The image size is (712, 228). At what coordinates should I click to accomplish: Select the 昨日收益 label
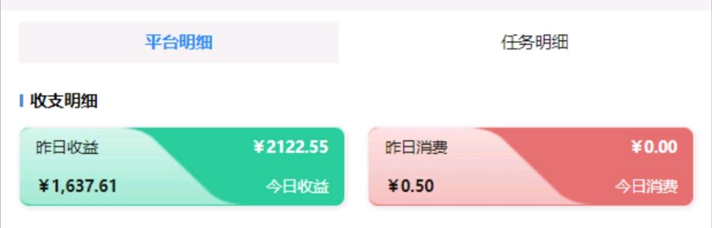pyautogui.click(x=67, y=147)
